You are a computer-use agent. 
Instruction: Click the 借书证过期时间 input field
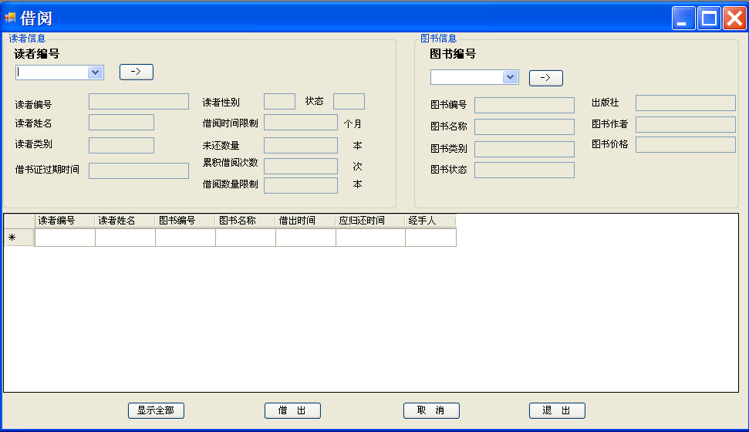click(139, 170)
